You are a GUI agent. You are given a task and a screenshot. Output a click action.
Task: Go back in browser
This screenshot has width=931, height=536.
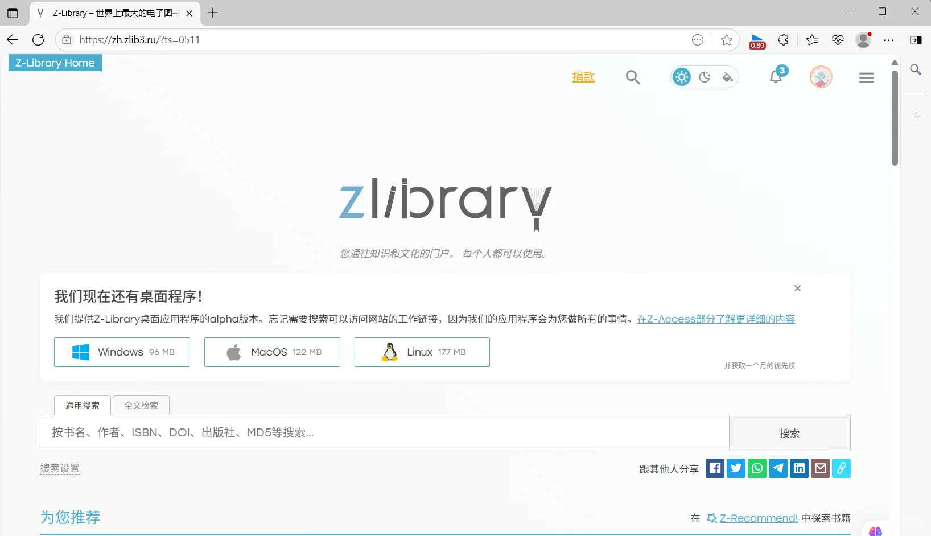point(13,40)
